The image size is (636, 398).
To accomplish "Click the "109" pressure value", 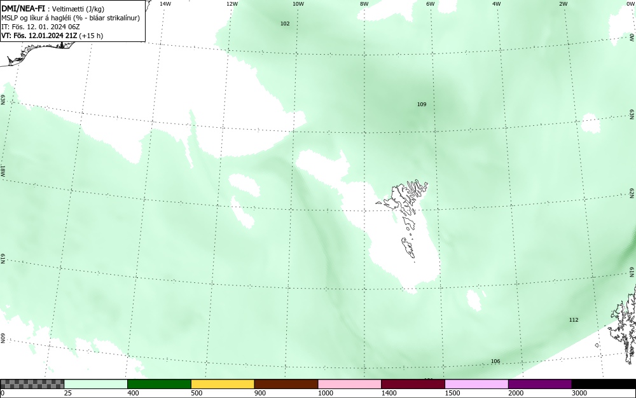I will point(422,104).
